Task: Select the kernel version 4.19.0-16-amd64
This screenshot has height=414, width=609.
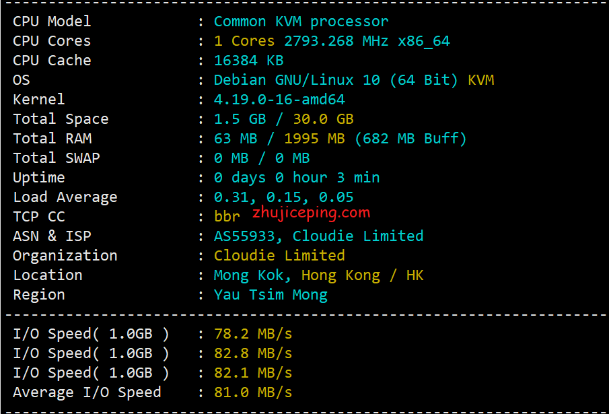Action: pos(279,100)
